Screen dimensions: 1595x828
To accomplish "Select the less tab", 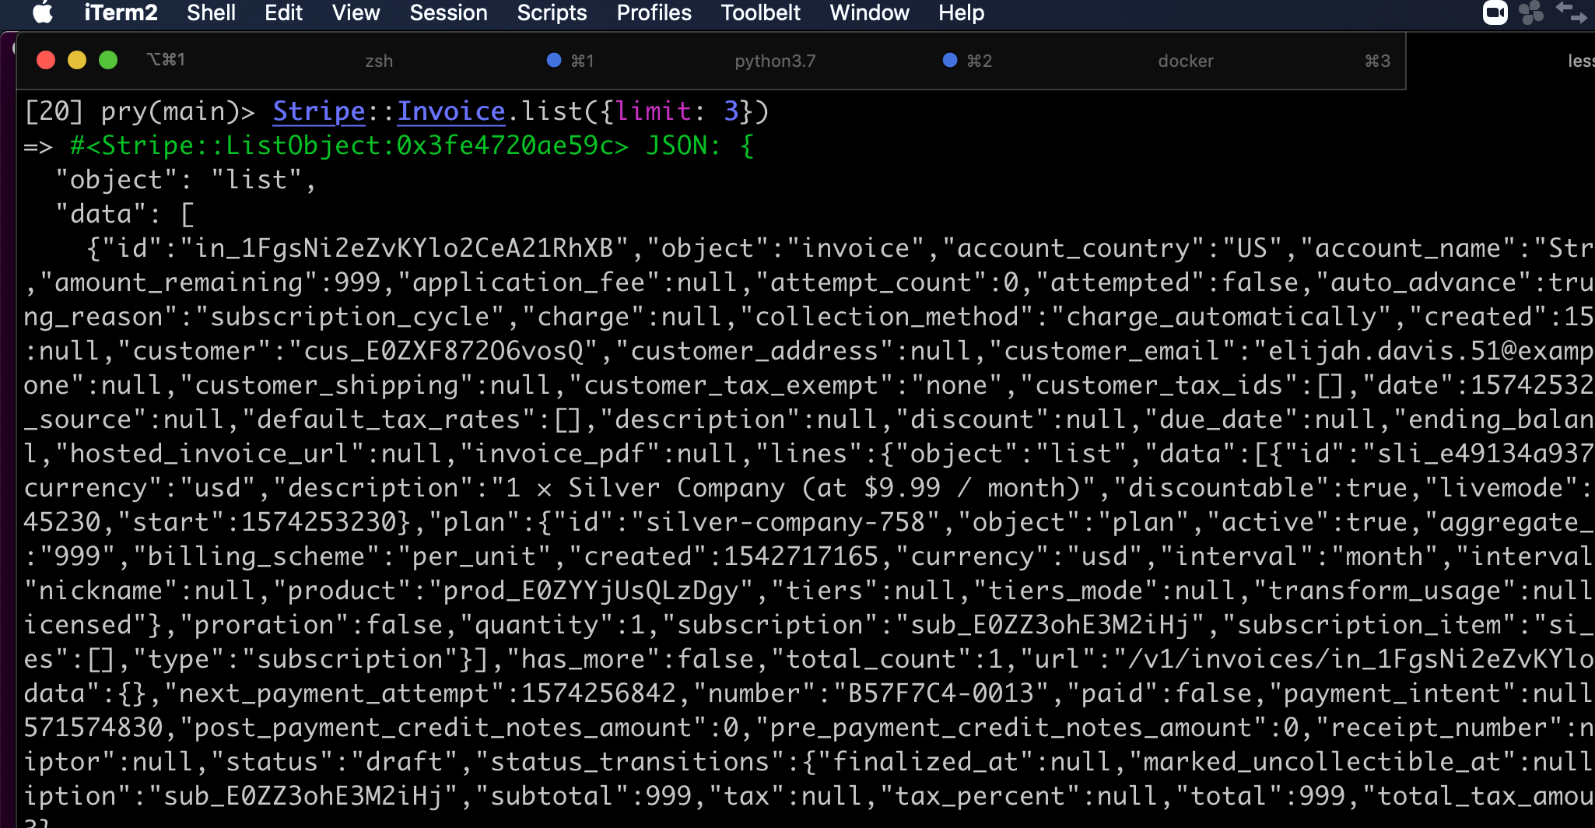I will [x=1580, y=61].
